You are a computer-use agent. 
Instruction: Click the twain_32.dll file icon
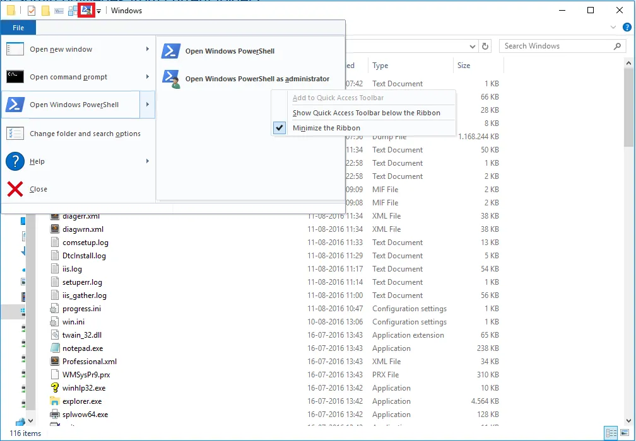click(x=55, y=335)
